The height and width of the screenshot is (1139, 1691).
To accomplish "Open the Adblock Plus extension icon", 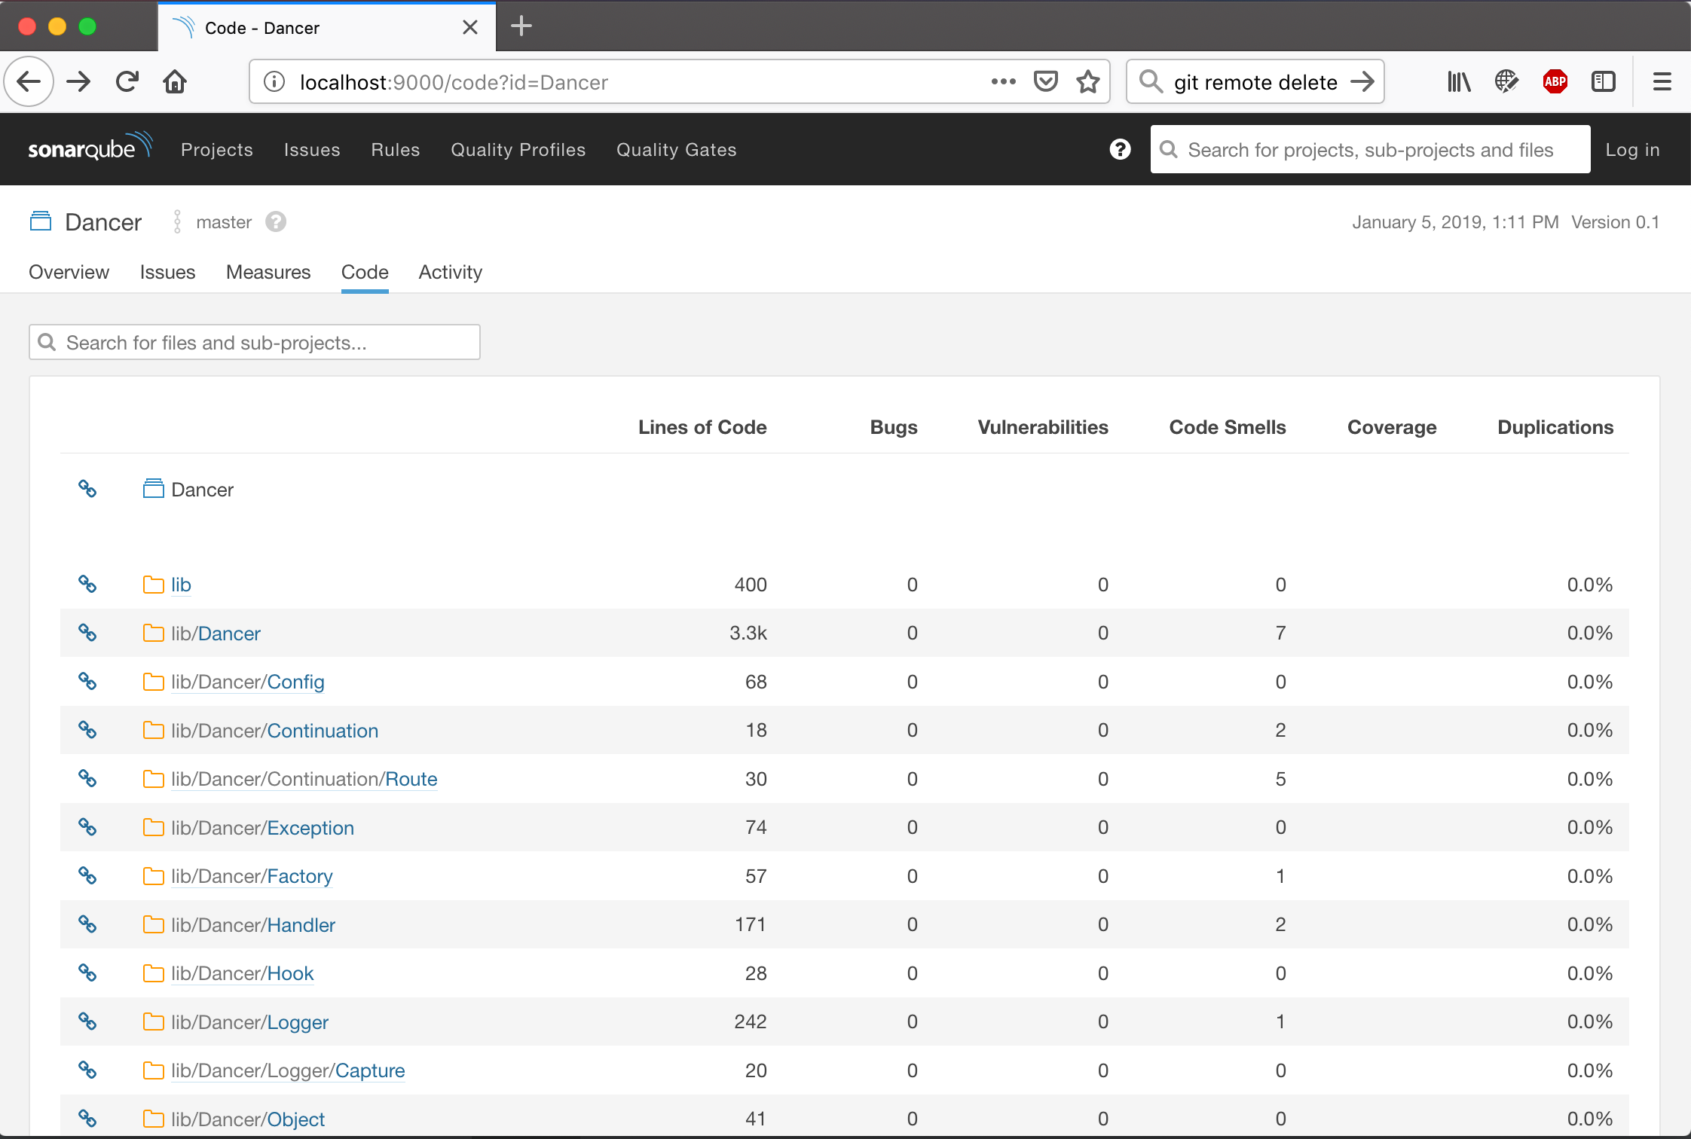I will pyautogui.click(x=1555, y=81).
